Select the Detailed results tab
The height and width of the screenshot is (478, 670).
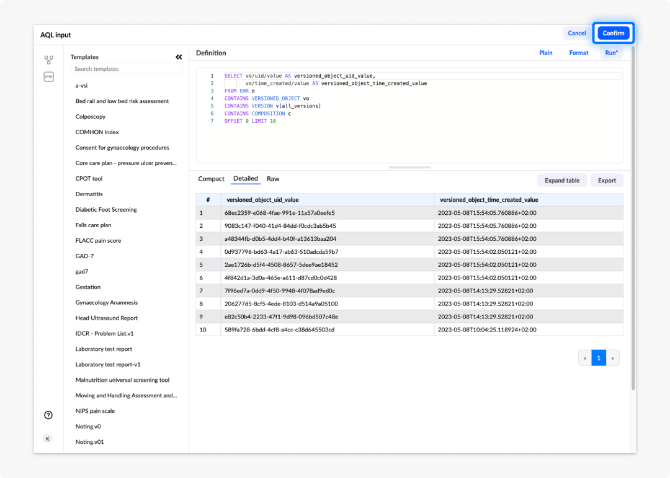click(246, 179)
